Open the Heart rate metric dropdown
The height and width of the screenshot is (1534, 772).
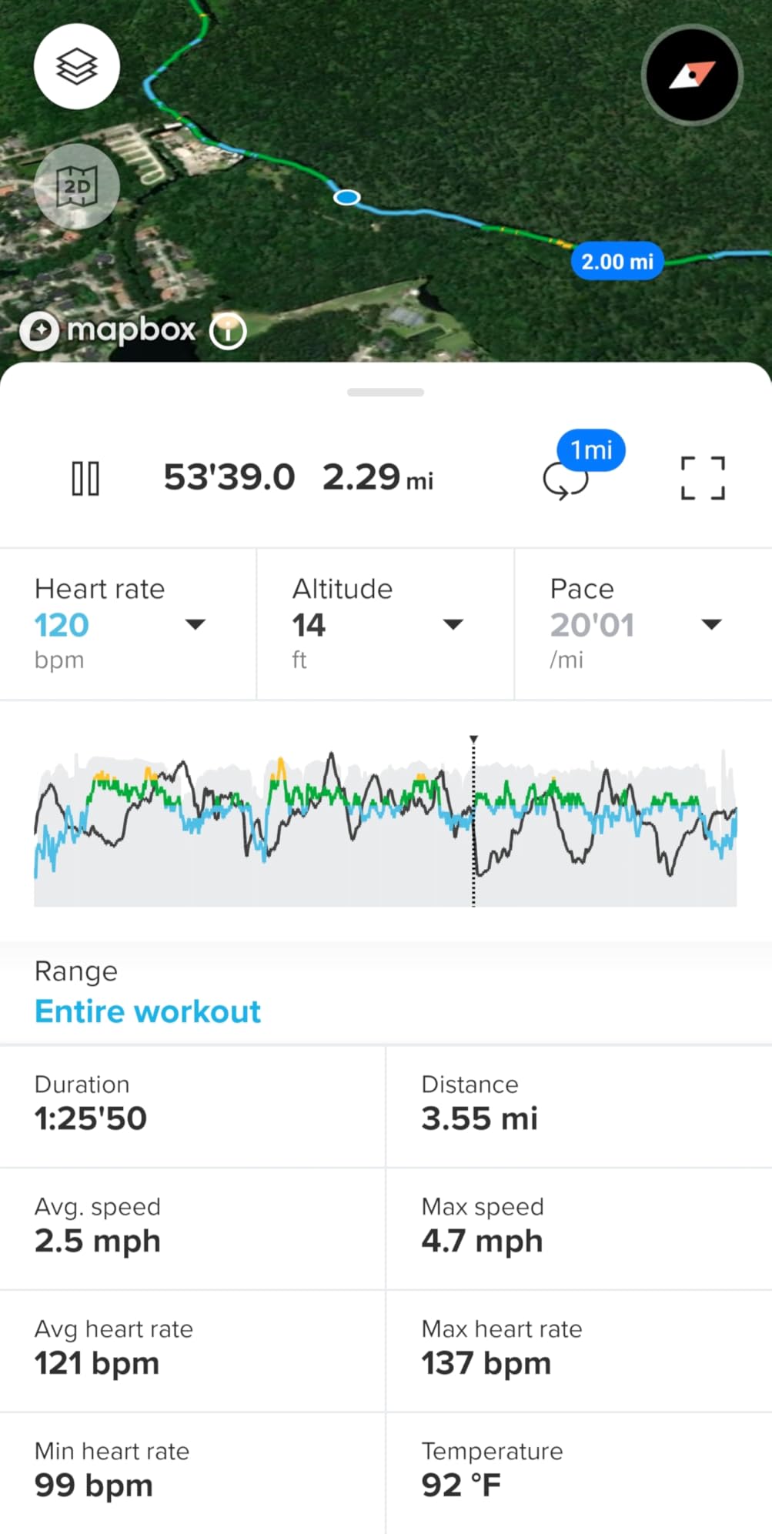pyautogui.click(x=197, y=624)
